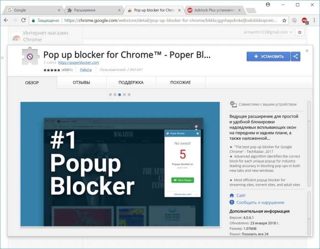Select the first screenshot carousel dot
320x249 pixels.
(110, 95)
